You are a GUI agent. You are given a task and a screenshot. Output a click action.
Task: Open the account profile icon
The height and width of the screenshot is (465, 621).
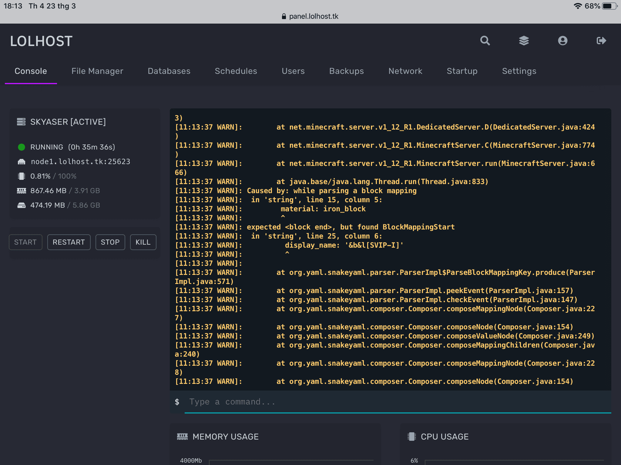click(x=562, y=41)
